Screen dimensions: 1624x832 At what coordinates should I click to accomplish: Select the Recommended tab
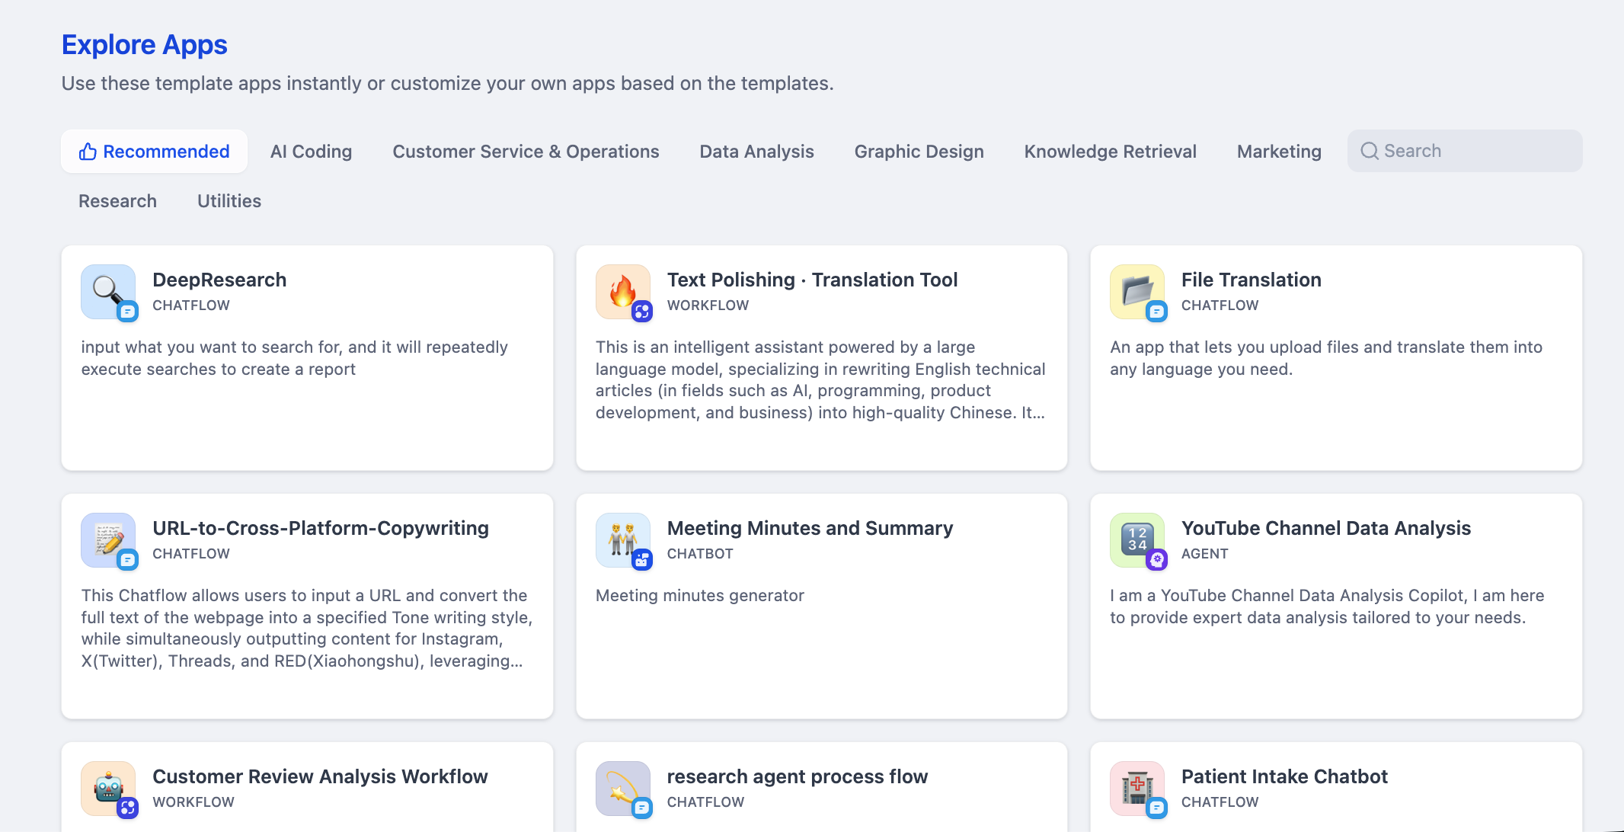click(x=155, y=152)
